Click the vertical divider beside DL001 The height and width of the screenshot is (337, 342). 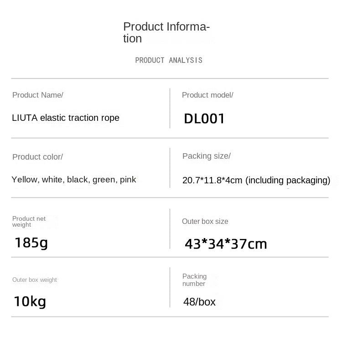click(x=170, y=109)
